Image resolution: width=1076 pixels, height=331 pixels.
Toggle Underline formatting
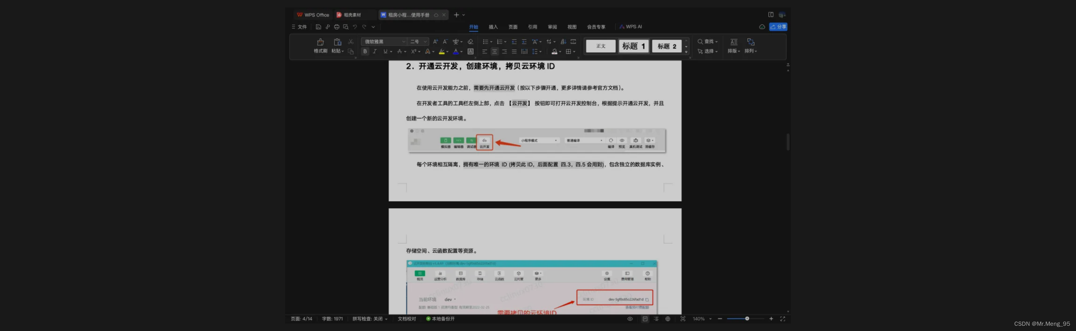(x=385, y=52)
